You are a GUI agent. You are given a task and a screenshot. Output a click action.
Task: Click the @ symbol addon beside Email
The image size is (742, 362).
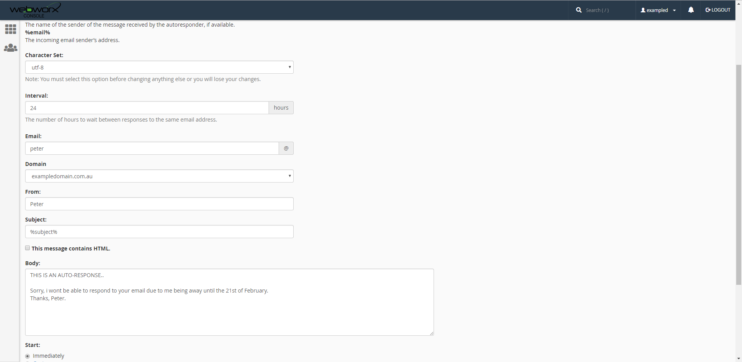click(x=286, y=148)
